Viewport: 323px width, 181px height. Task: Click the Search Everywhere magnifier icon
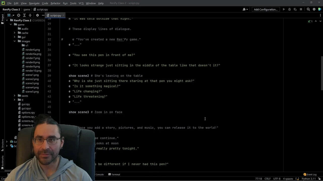[x=308, y=9]
